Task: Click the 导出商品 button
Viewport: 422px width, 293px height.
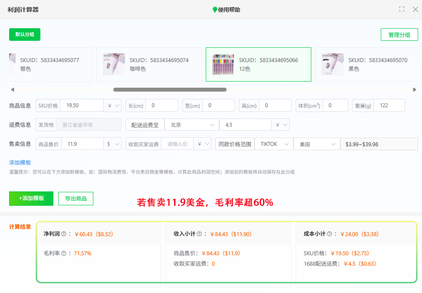Action: point(76,198)
